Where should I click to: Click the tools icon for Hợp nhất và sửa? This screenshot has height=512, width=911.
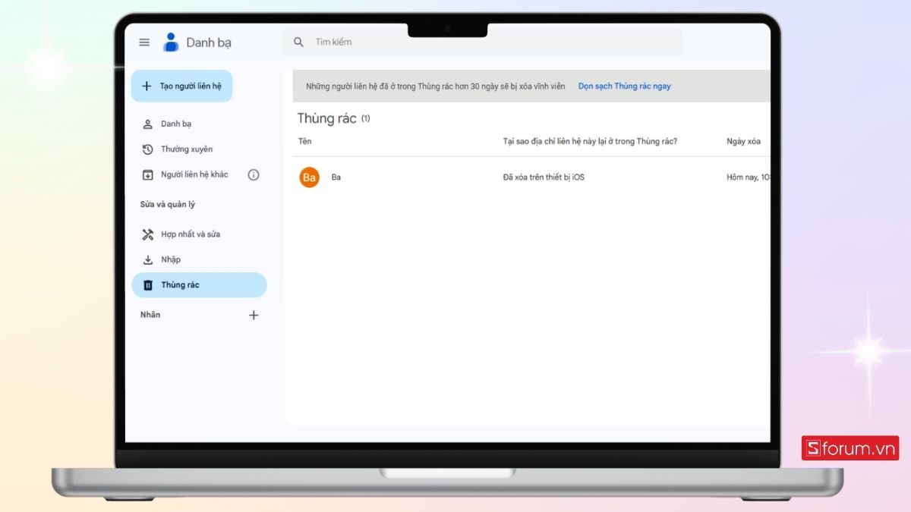tap(148, 234)
